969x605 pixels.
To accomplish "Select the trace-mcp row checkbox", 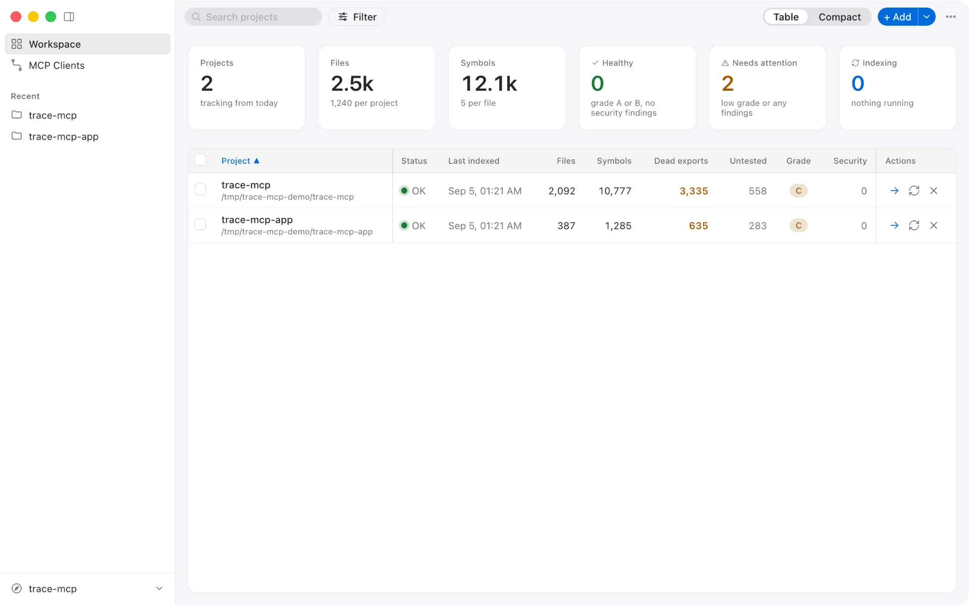I will (x=200, y=190).
